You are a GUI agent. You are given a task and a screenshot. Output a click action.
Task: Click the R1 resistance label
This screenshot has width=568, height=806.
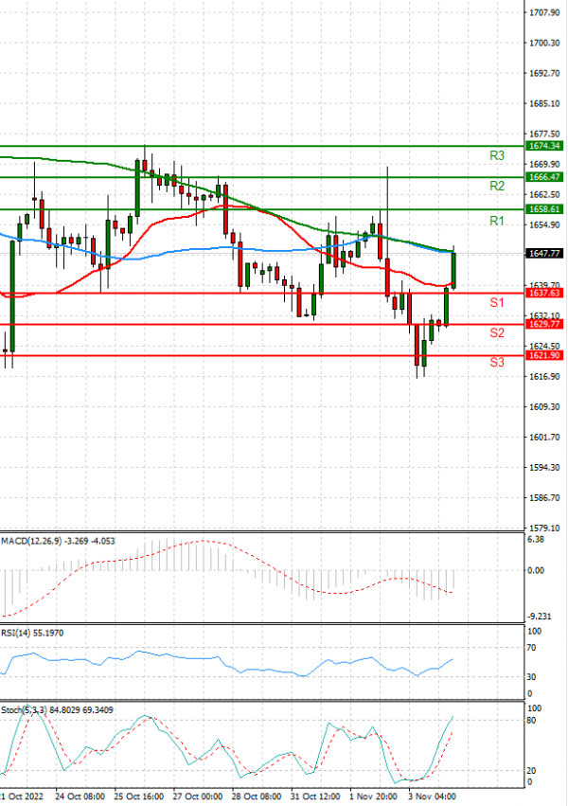coord(497,221)
